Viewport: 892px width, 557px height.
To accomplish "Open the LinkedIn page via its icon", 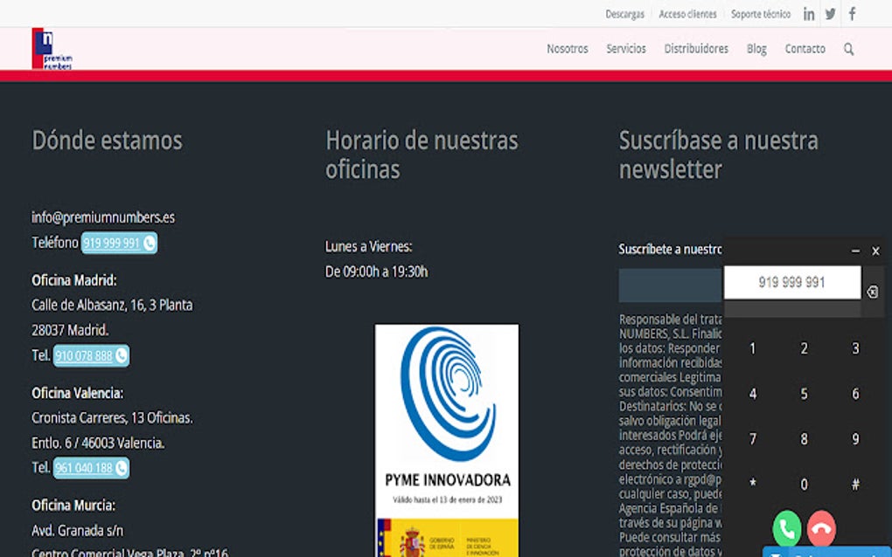I will coord(808,13).
